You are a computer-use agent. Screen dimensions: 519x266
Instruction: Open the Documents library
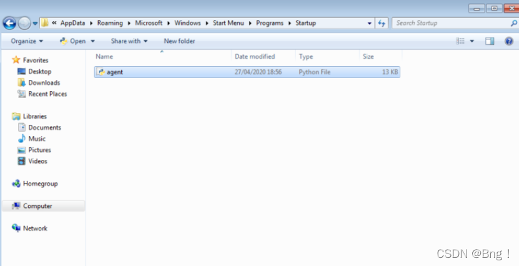coord(45,128)
